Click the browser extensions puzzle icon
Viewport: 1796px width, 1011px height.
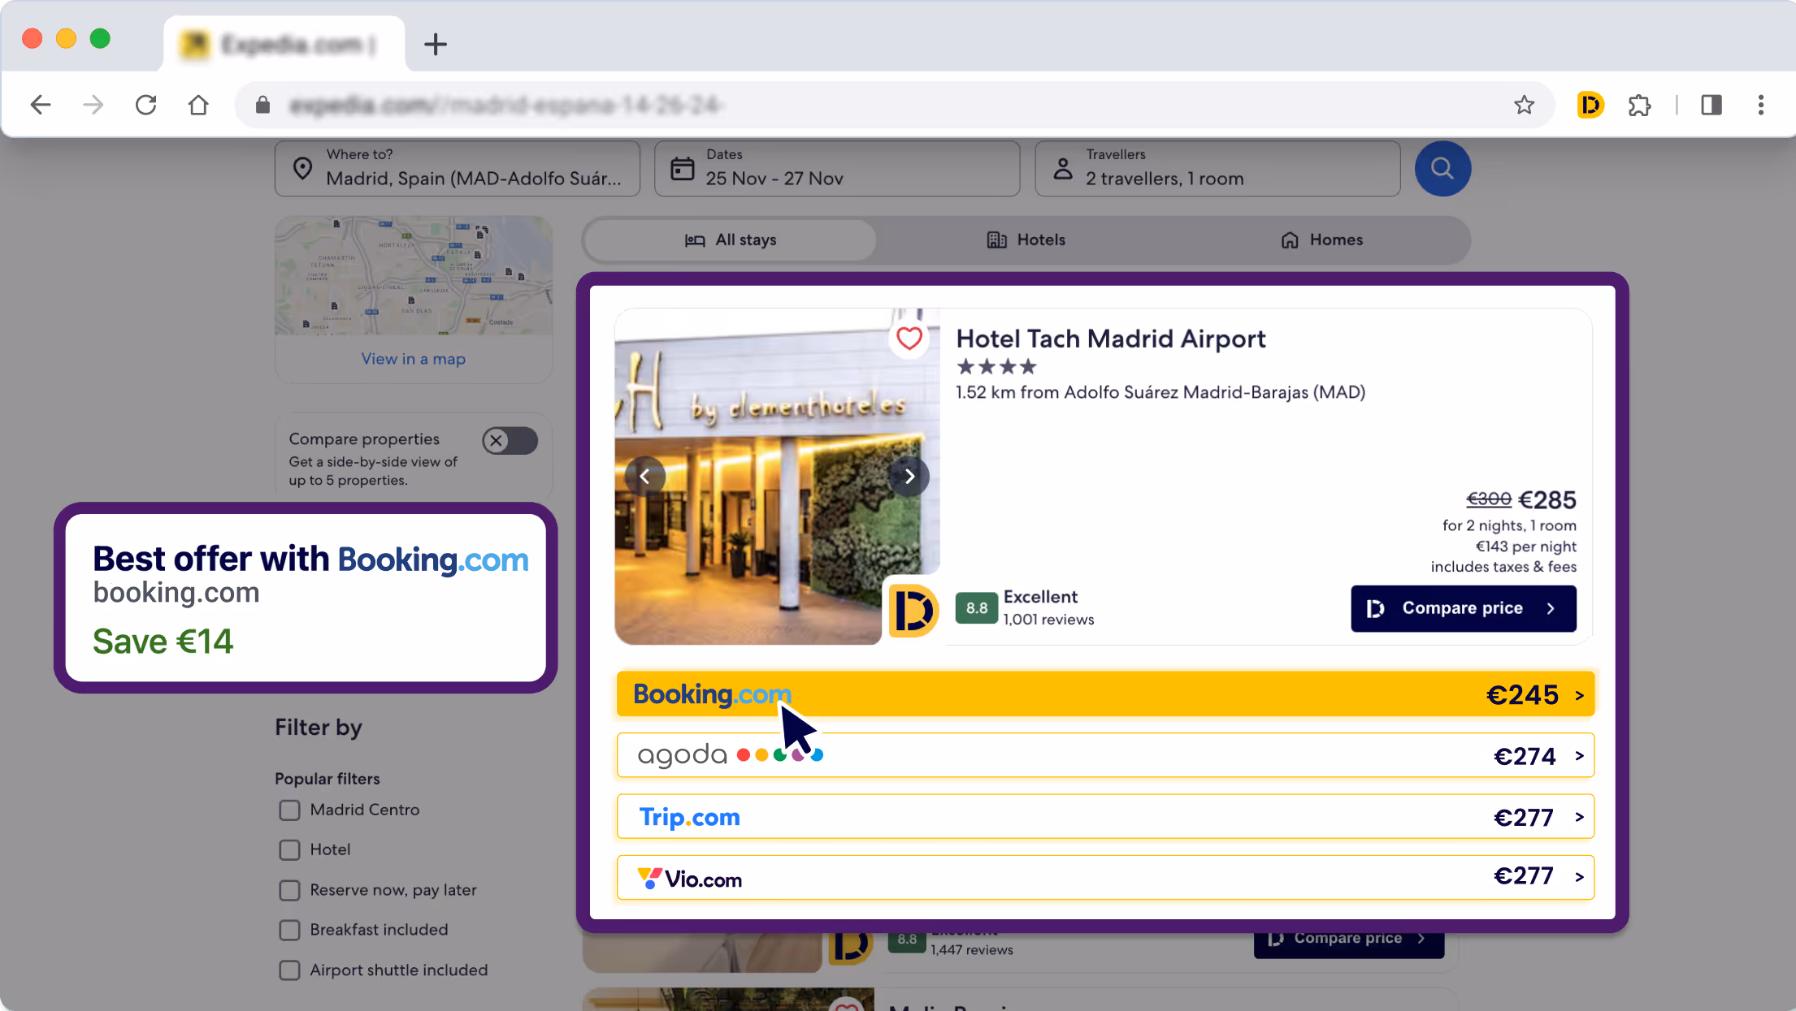click(1640, 105)
